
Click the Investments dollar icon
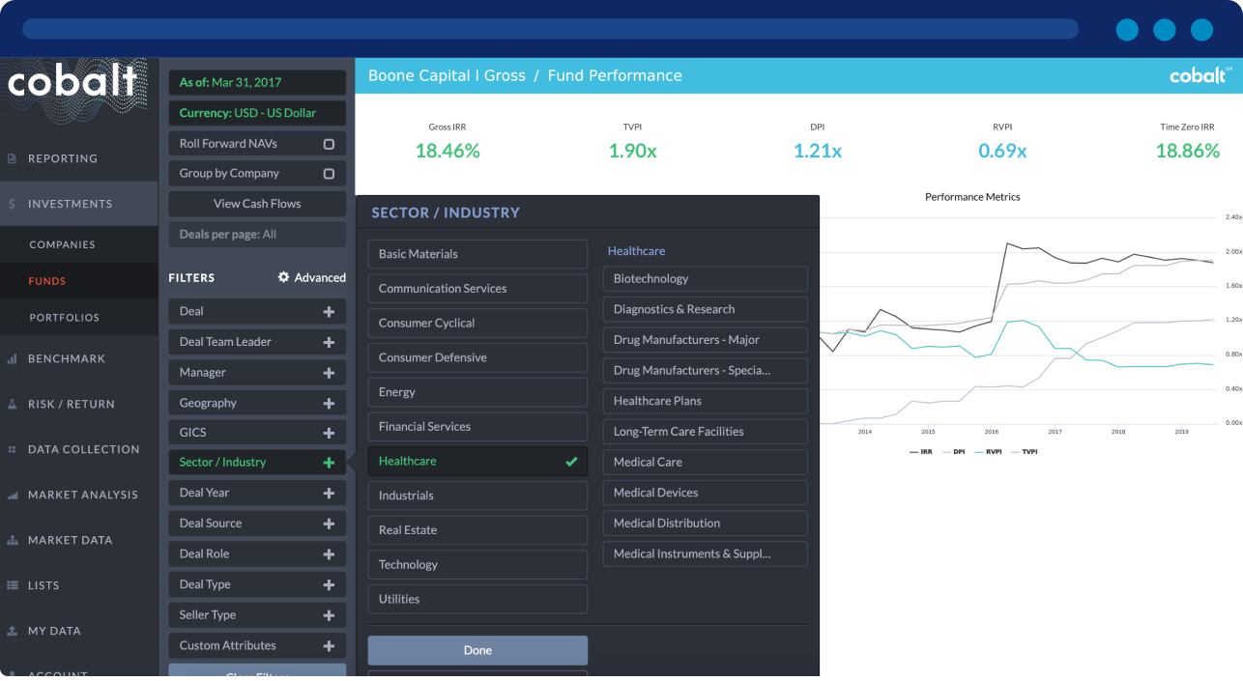tap(13, 204)
